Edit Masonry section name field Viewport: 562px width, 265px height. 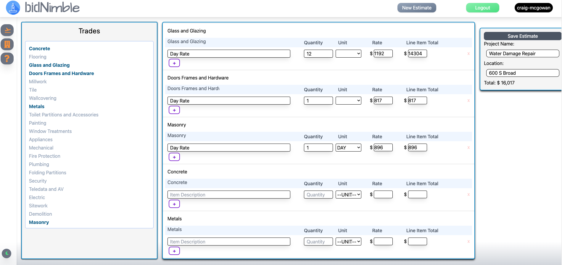pos(194,136)
